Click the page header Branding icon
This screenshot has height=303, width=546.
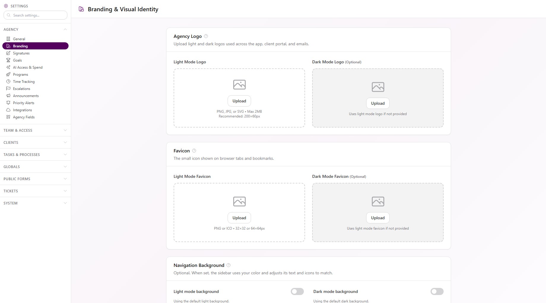(x=81, y=9)
